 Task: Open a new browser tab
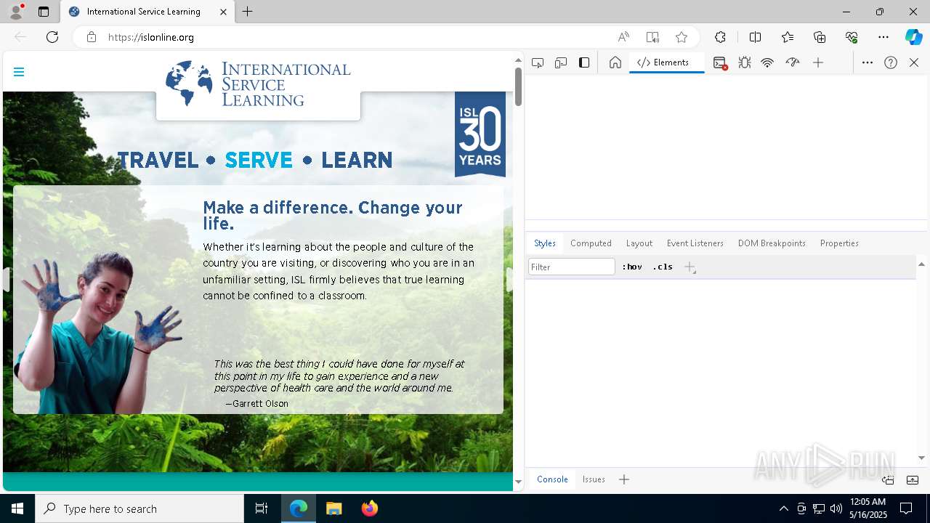point(248,12)
